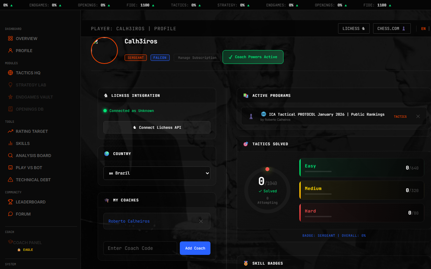Image resolution: width=431 pixels, height=269 pixels.
Task: Click the Technical Debt warning icon
Action: click(x=10, y=180)
